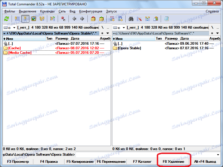Click the green Reread source refresh icon
The height and width of the screenshot is (167, 223).
coord(7,19)
